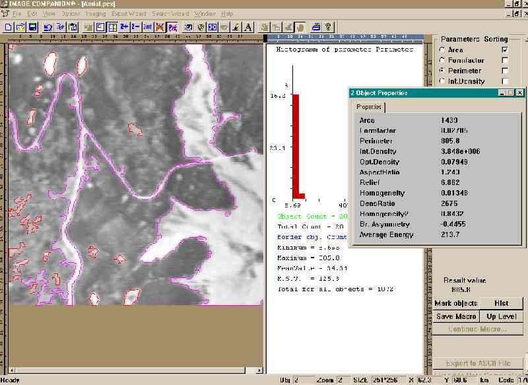Click the red histogram bar
Viewport: 528px width, 385px height.
(296, 145)
